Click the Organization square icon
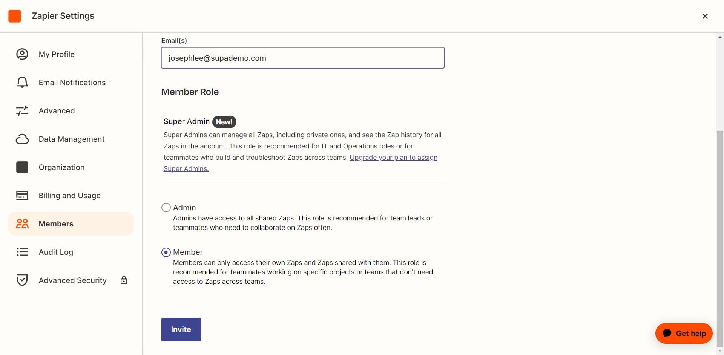Screen dimensions: 724x355 22,167
